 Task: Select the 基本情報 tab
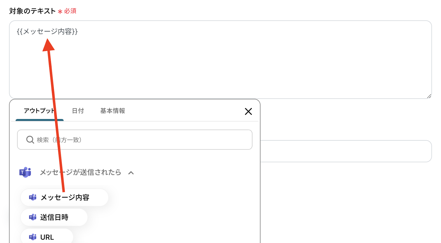(x=112, y=111)
